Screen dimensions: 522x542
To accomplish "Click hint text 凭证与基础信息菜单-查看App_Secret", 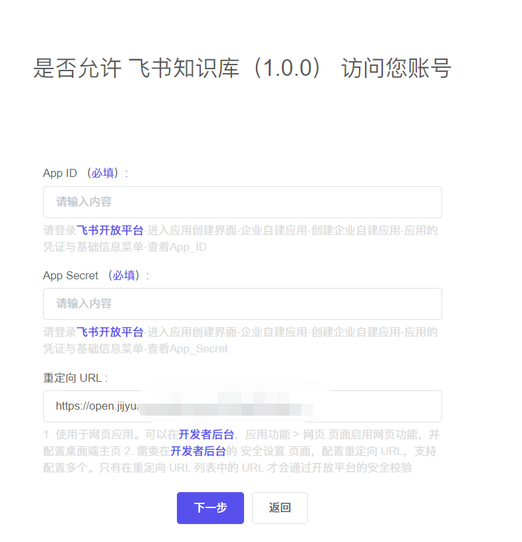I will pyautogui.click(x=136, y=348).
